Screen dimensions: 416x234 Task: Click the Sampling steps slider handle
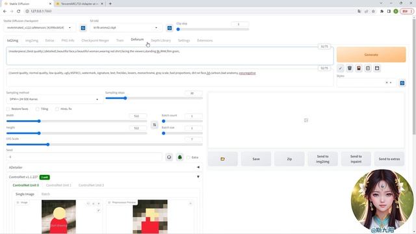pos(125,98)
